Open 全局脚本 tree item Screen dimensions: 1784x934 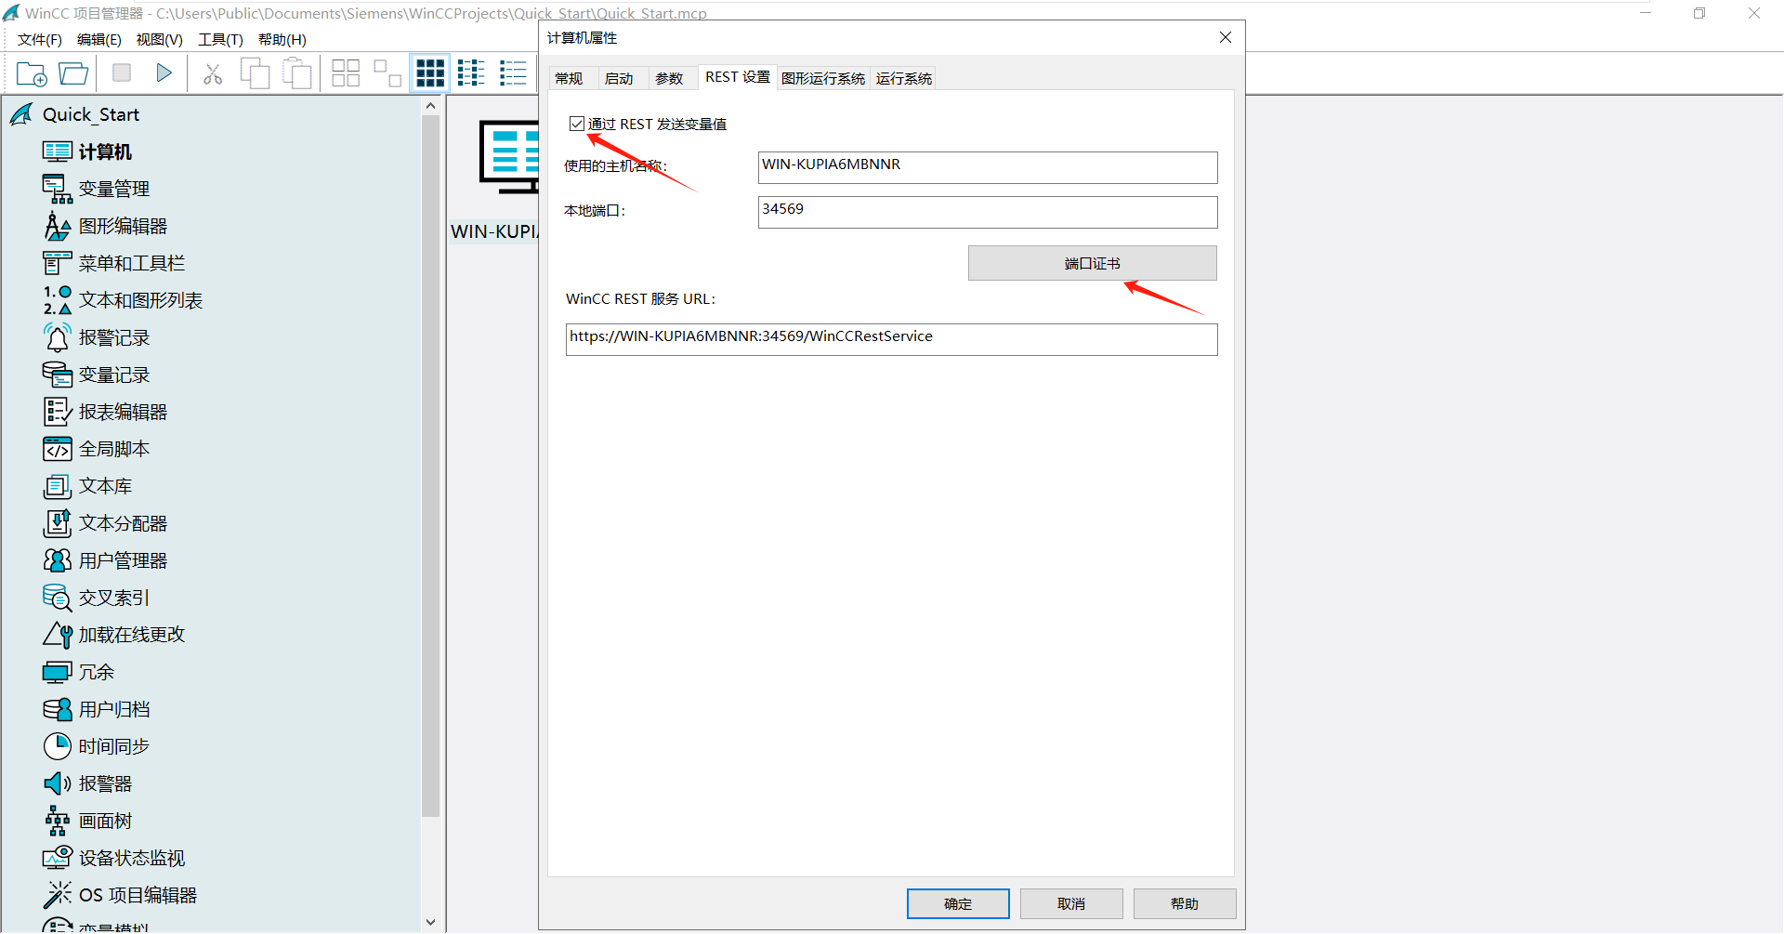[x=96, y=449]
